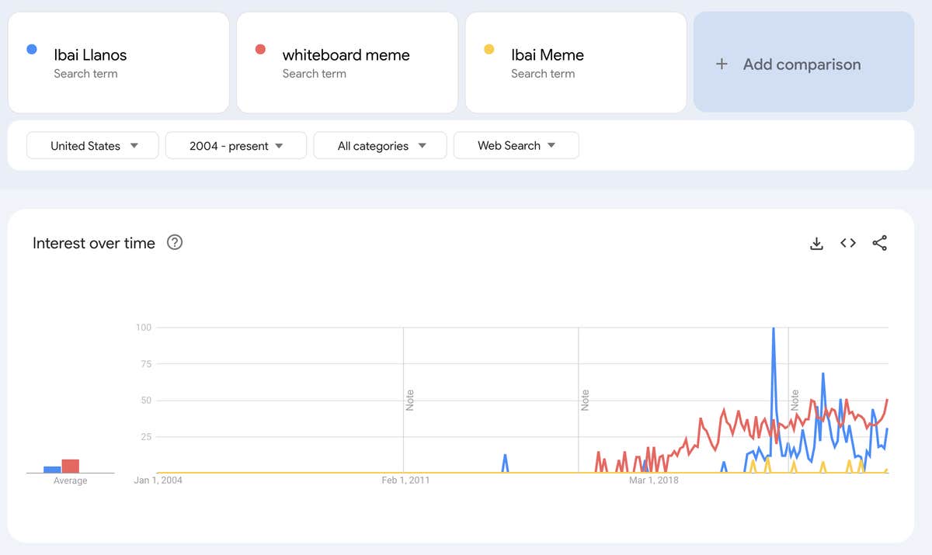Open the Note annotation near Feb 2011
Viewport: 932px width, 555px height.
[410, 397]
